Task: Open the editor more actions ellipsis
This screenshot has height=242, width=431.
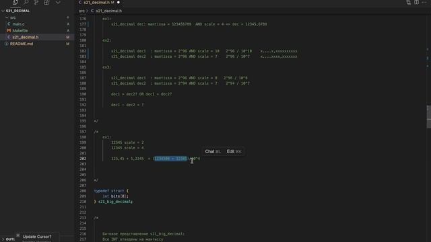Action: click(424, 3)
